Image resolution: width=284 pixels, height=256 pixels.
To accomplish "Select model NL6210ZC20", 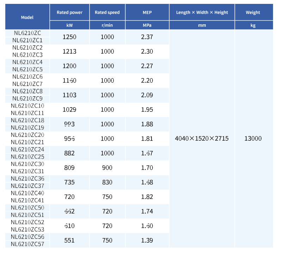I will click(27, 135).
